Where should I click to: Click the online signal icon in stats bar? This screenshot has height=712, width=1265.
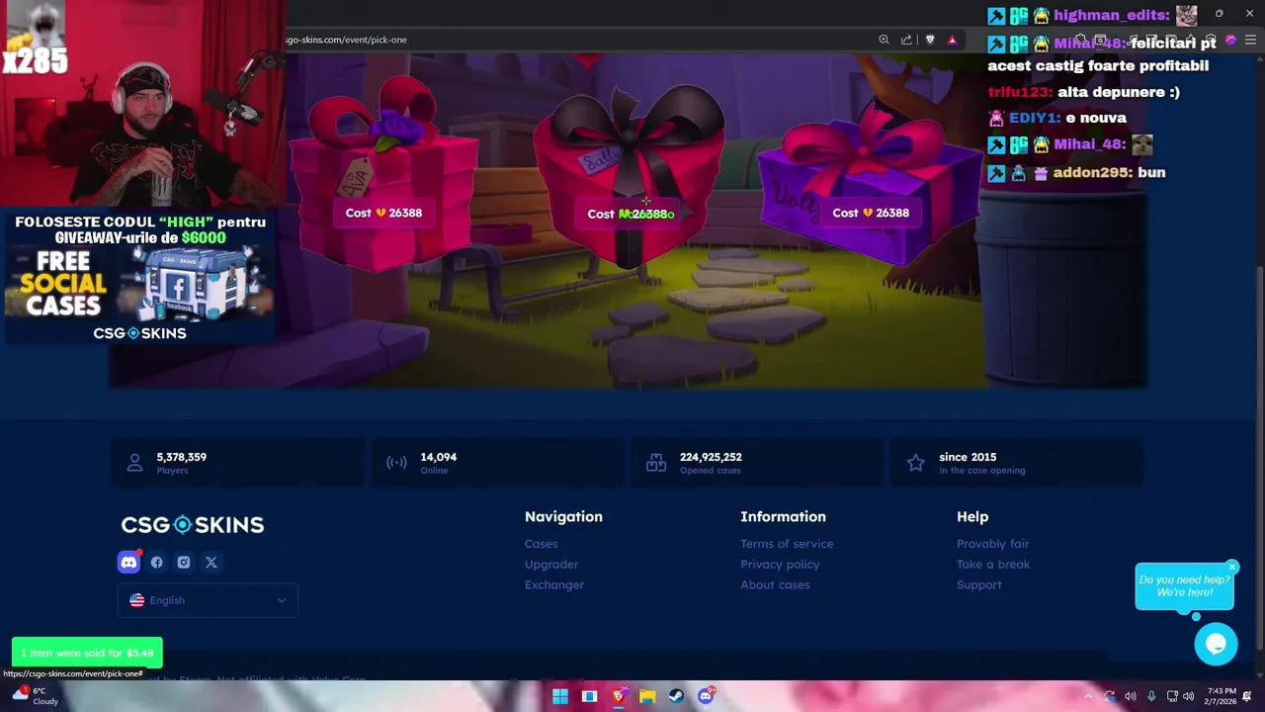(x=396, y=462)
